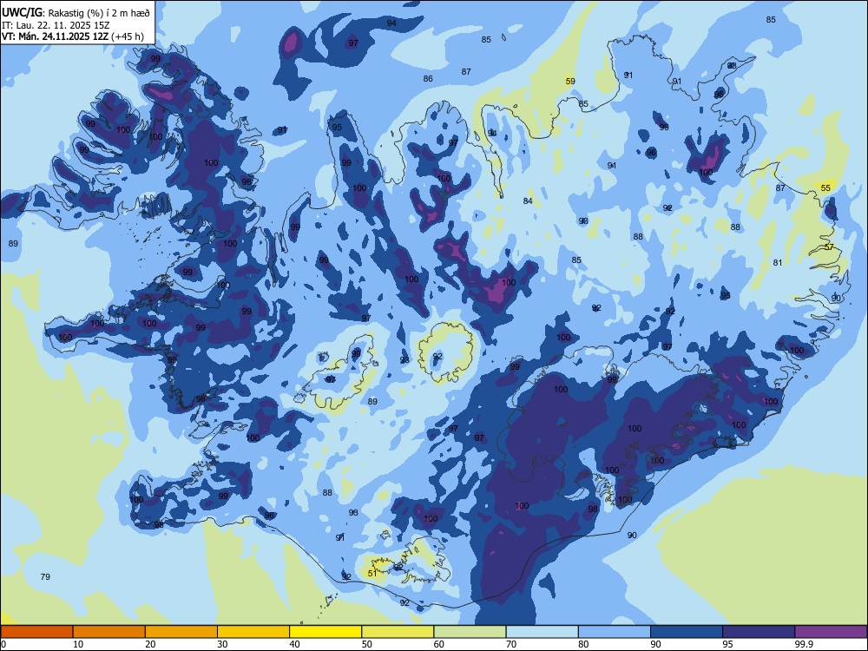Select the bright yellow 40–50 legend swatch

pyautogui.click(x=325, y=632)
